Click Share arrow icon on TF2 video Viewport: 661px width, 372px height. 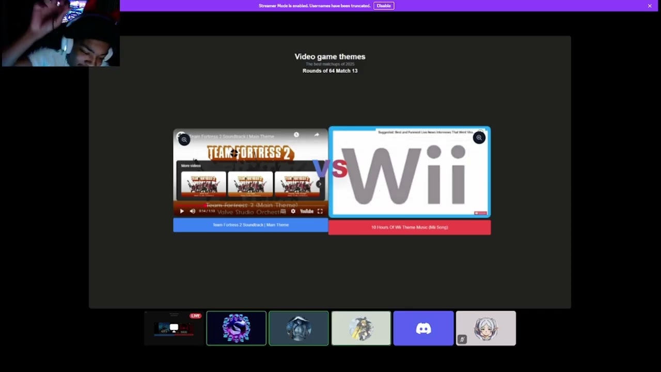[x=317, y=135]
